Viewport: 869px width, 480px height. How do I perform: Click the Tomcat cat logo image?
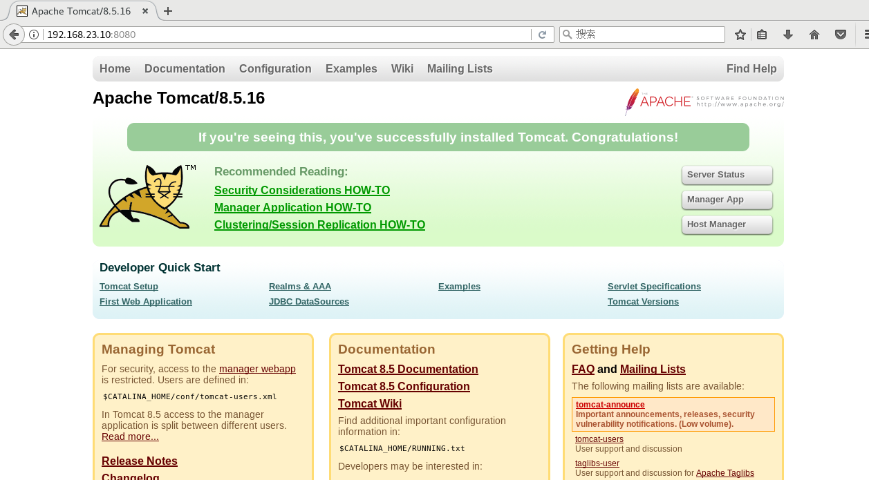147,196
